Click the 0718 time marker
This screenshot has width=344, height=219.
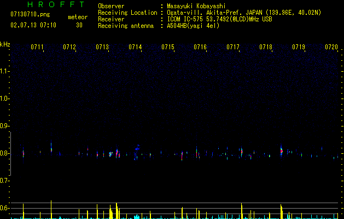tap(266, 47)
